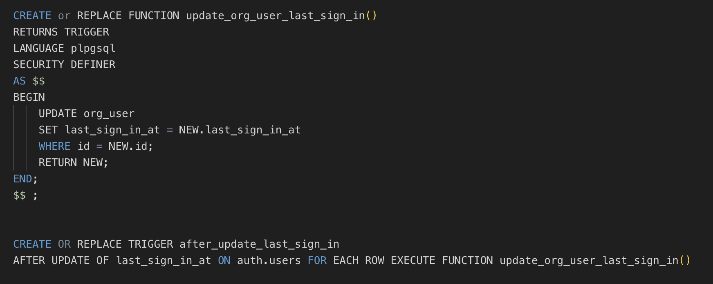Click the RETURN NEW; statement
Image resolution: width=713 pixels, height=284 pixels.
coord(73,163)
